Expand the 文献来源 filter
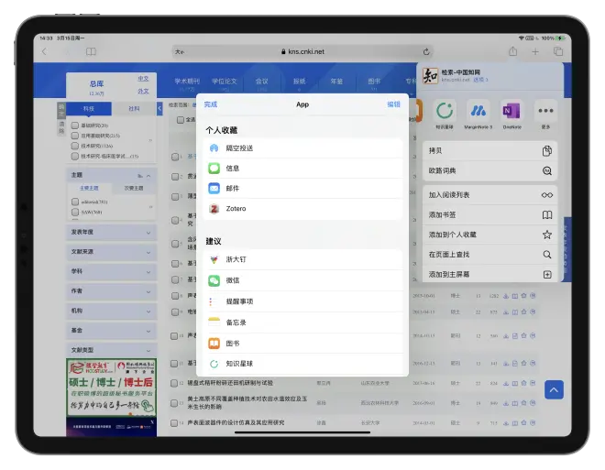The width and height of the screenshot is (605, 470). point(112,252)
